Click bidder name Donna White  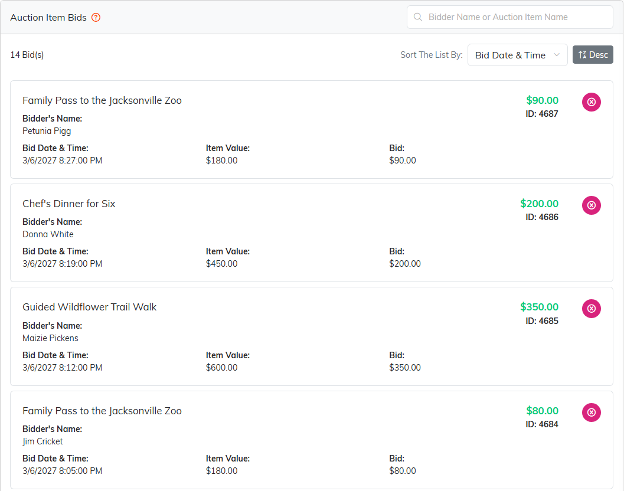48,234
